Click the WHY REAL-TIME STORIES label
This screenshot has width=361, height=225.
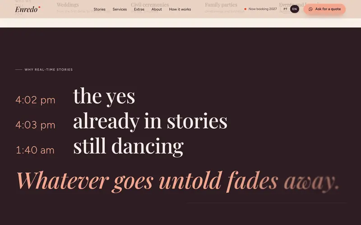point(49,69)
